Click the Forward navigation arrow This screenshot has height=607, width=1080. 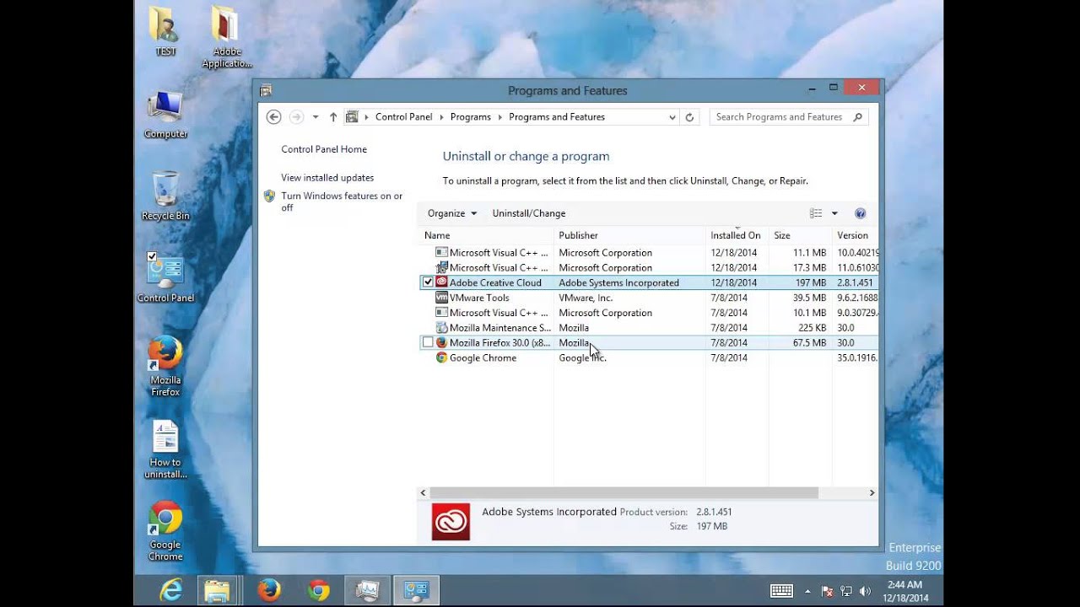(296, 117)
